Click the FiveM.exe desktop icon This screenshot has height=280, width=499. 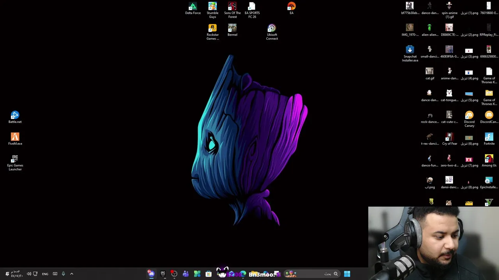(x=15, y=139)
